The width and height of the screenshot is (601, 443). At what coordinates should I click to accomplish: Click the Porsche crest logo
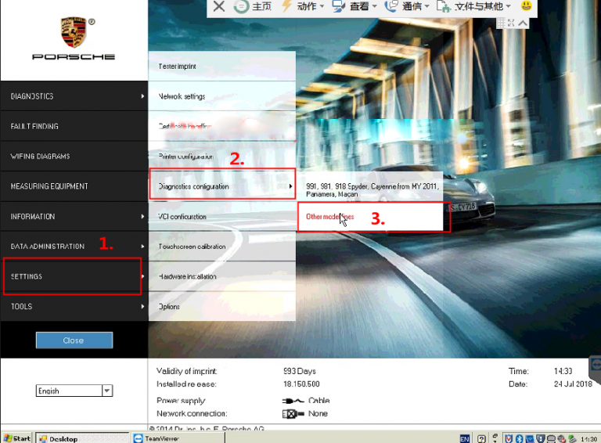74,32
